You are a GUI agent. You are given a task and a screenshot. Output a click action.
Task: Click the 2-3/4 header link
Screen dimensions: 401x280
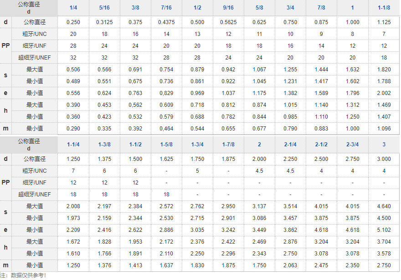[352, 145]
